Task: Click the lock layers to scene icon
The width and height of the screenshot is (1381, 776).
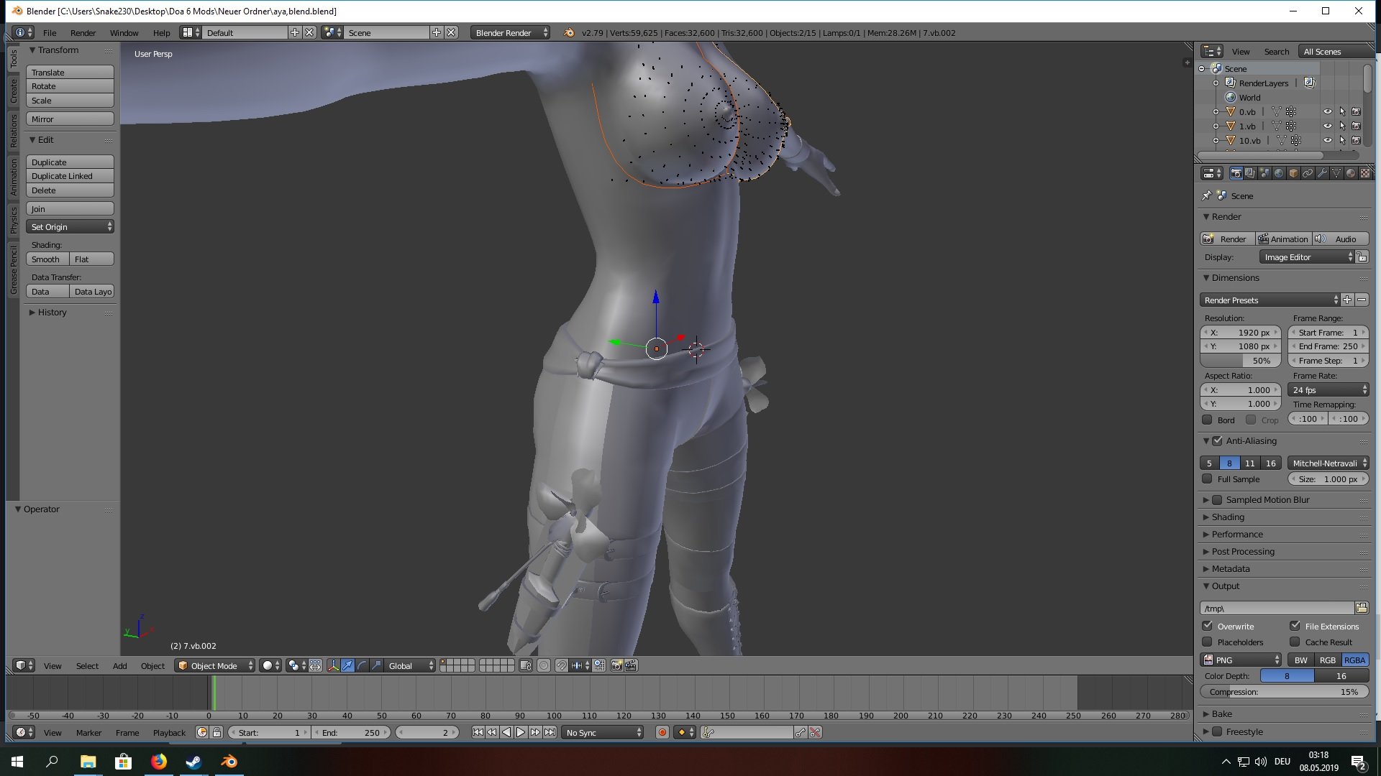Action: (x=526, y=665)
